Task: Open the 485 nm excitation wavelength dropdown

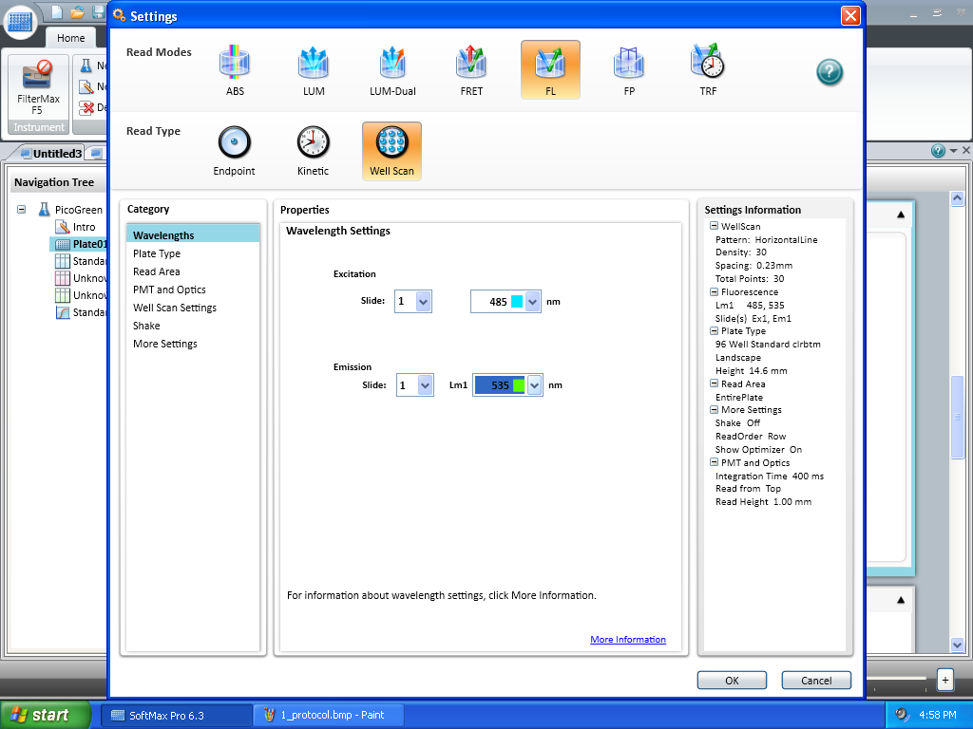Action: [x=533, y=302]
